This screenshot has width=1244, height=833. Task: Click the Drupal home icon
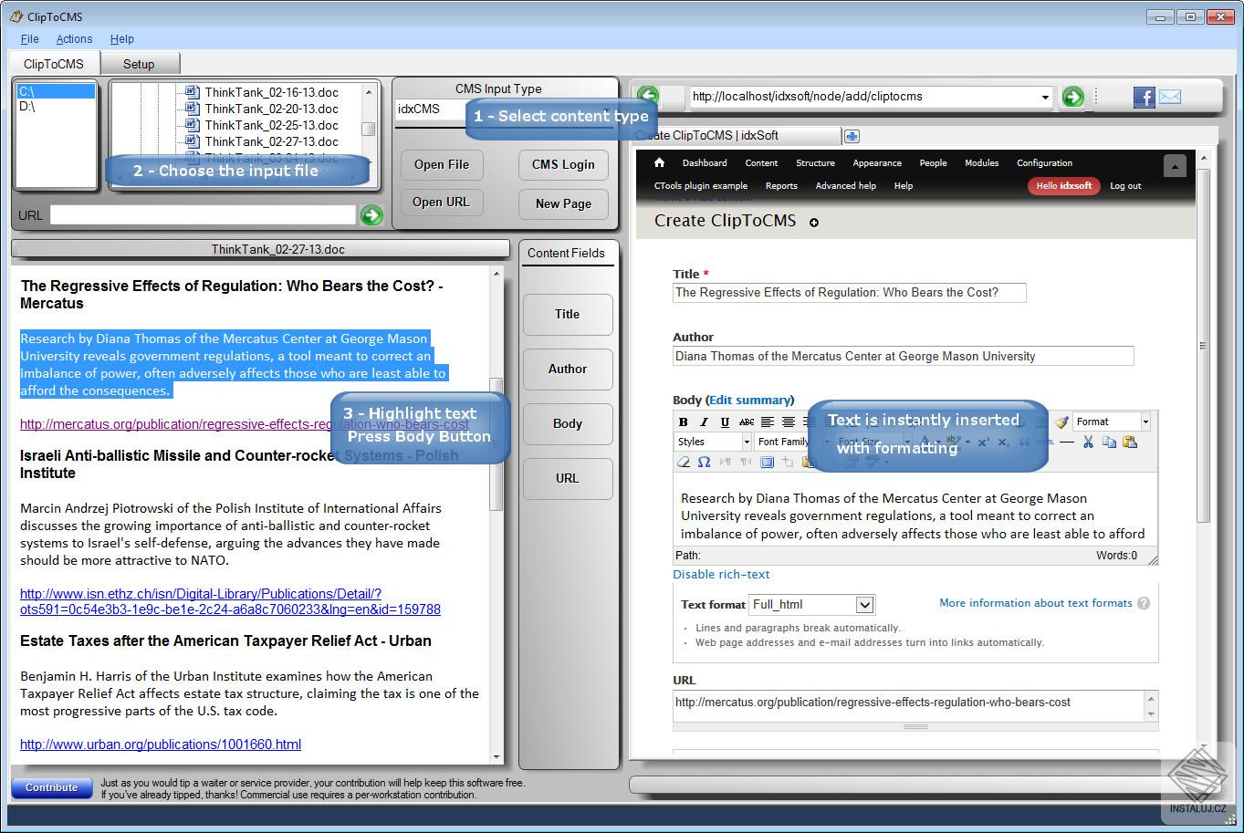(x=659, y=162)
